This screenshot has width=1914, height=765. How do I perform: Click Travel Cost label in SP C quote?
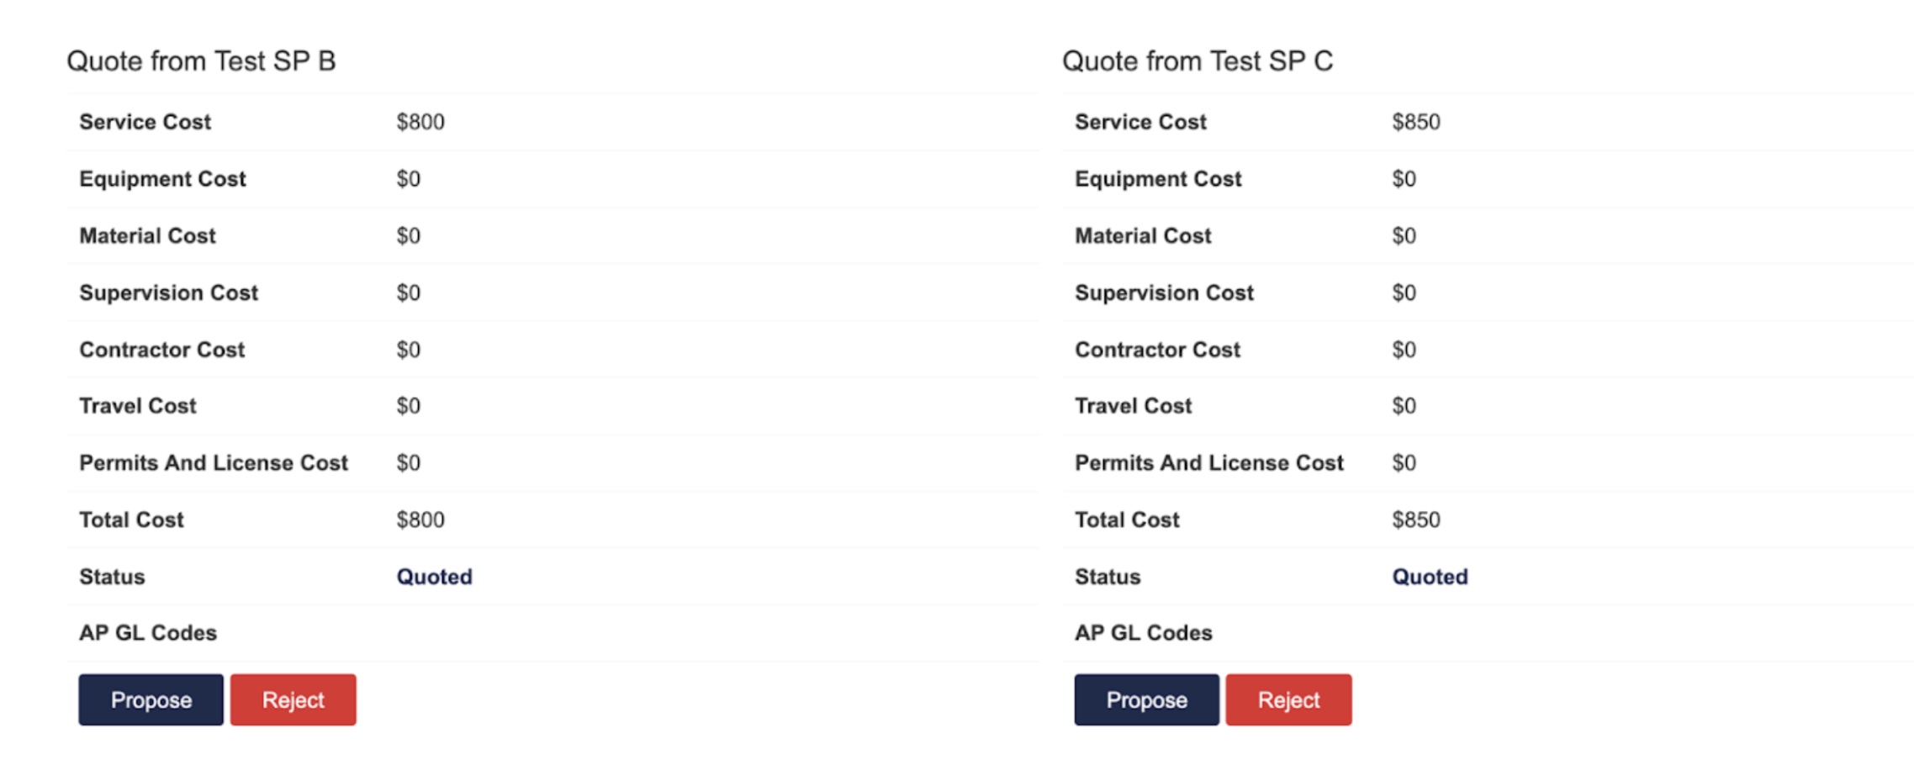click(x=1133, y=406)
